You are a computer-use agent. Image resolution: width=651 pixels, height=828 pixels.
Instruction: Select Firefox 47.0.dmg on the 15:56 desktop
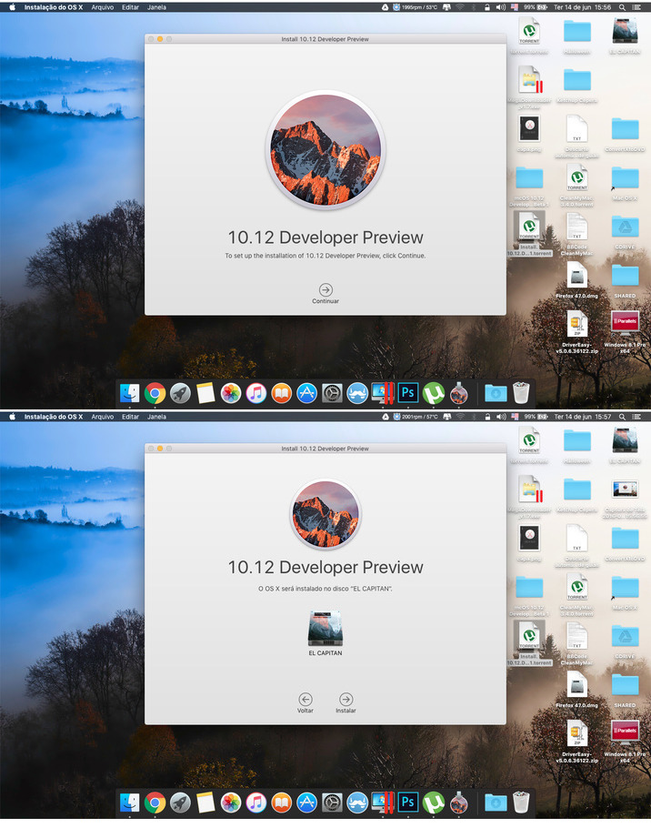(x=577, y=276)
